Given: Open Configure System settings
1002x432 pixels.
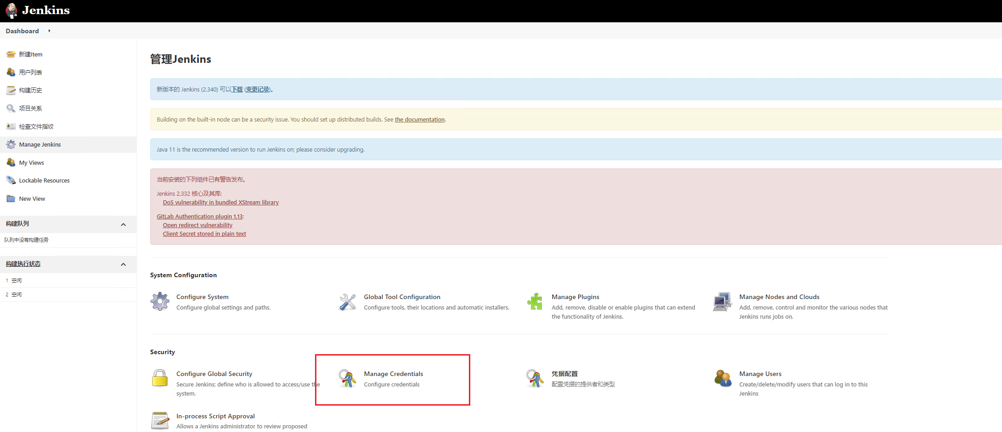Looking at the screenshot, I should [x=202, y=297].
